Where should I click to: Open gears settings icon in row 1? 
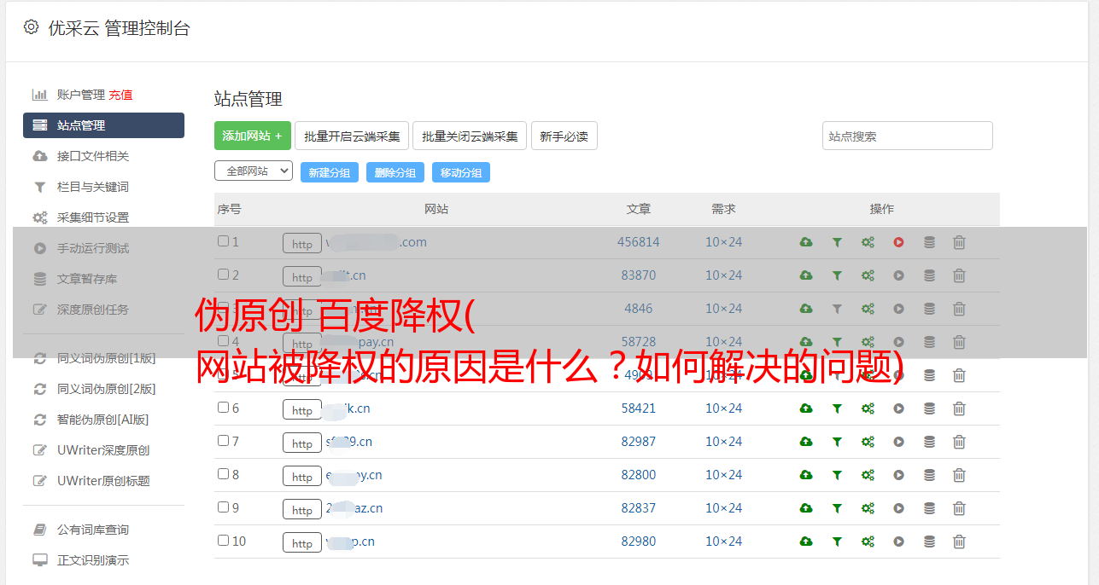click(868, 242)
